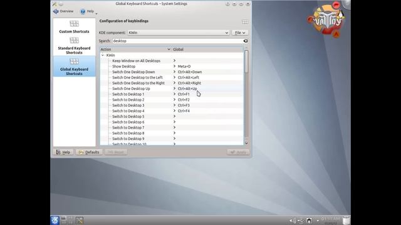Image resolution: width=401 pixels, height=225 pixels.
Task: Click the Apply button
Action: [238, 152]
